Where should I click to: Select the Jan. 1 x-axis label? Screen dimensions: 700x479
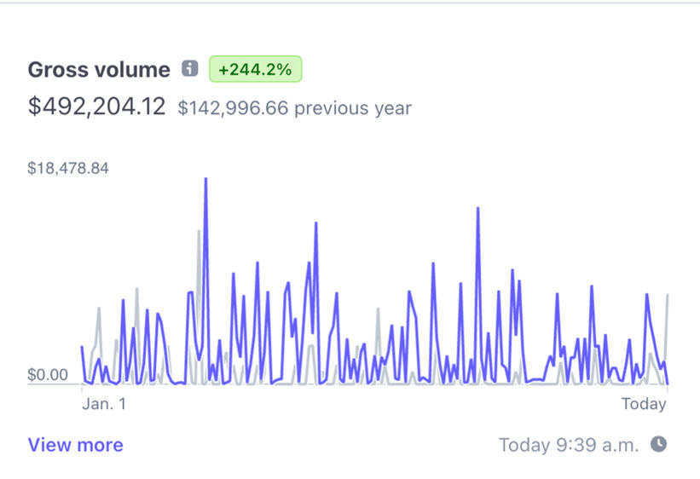coord(103,404)
